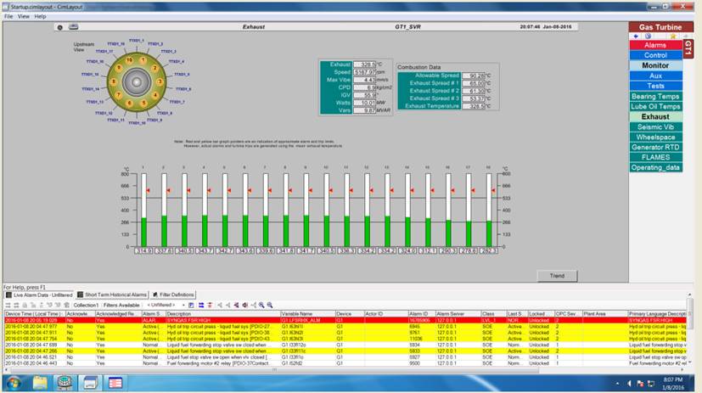Open the File menu

8,16
